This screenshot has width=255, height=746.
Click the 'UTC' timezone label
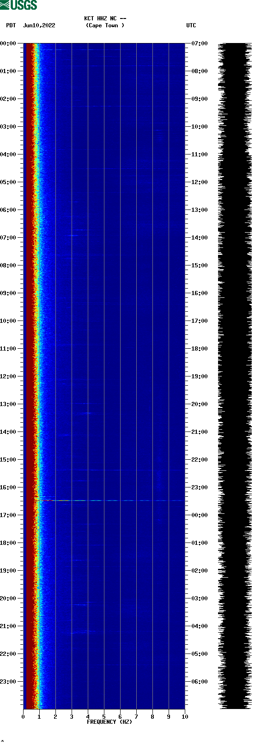[191, 25]
